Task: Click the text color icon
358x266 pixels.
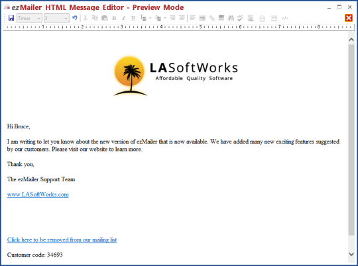Action: point(143,18)
